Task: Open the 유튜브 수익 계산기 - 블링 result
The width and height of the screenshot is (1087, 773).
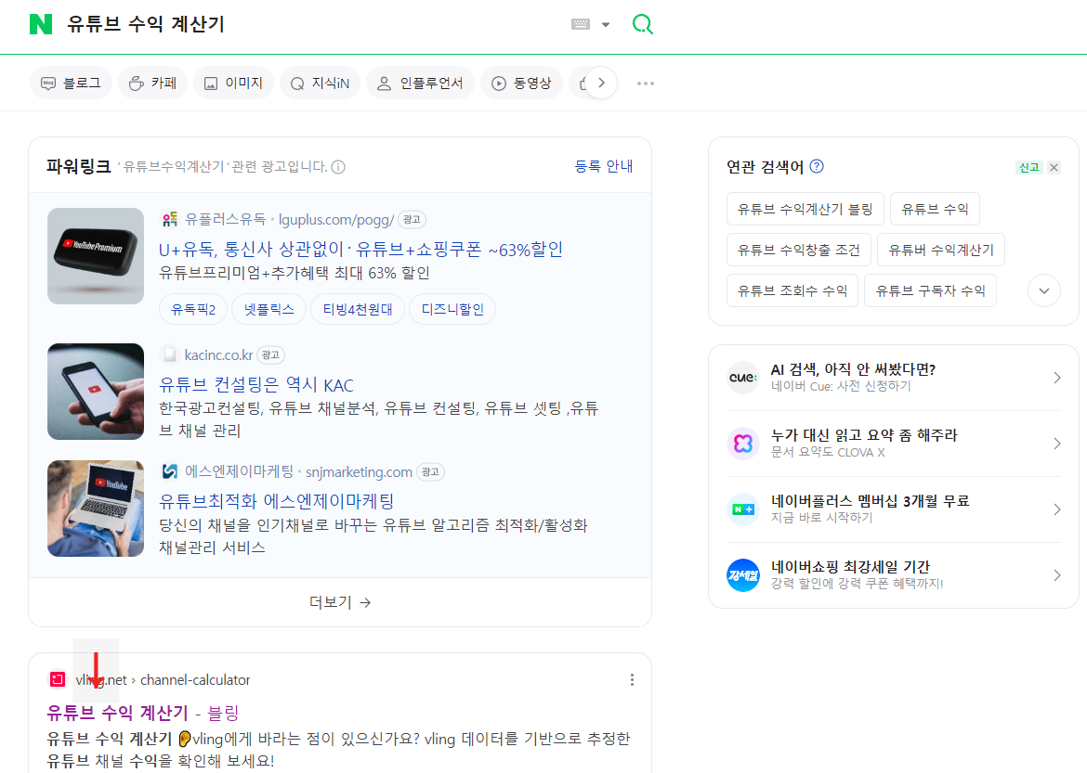Action: 142,712
